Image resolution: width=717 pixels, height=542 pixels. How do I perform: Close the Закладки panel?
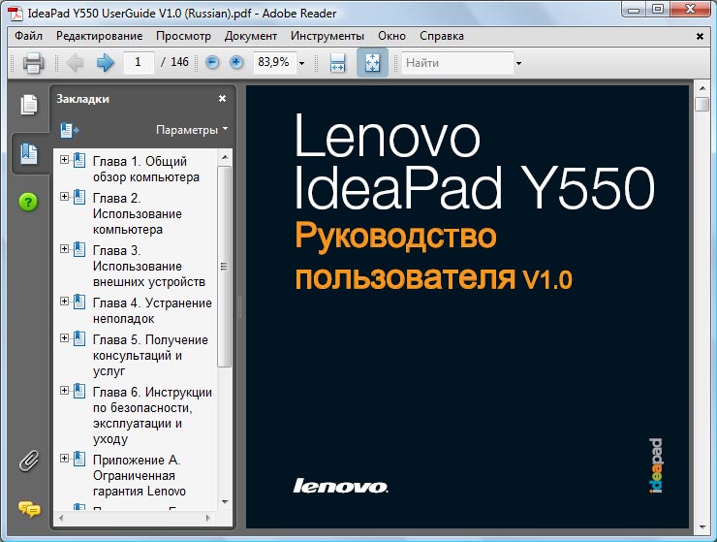pyautogui.click(x=222, y=99)
